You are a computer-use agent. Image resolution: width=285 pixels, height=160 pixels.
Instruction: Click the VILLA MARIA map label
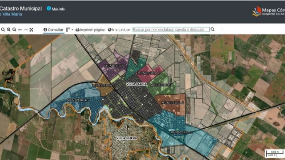pyautogui.click(x=136, y=84)
